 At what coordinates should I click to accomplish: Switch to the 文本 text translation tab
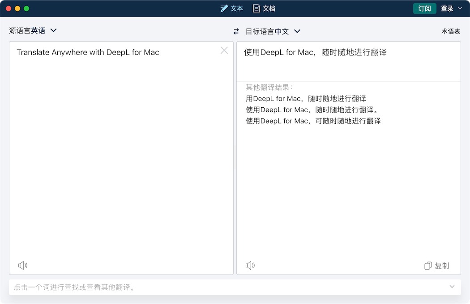[x=231, y=8]
